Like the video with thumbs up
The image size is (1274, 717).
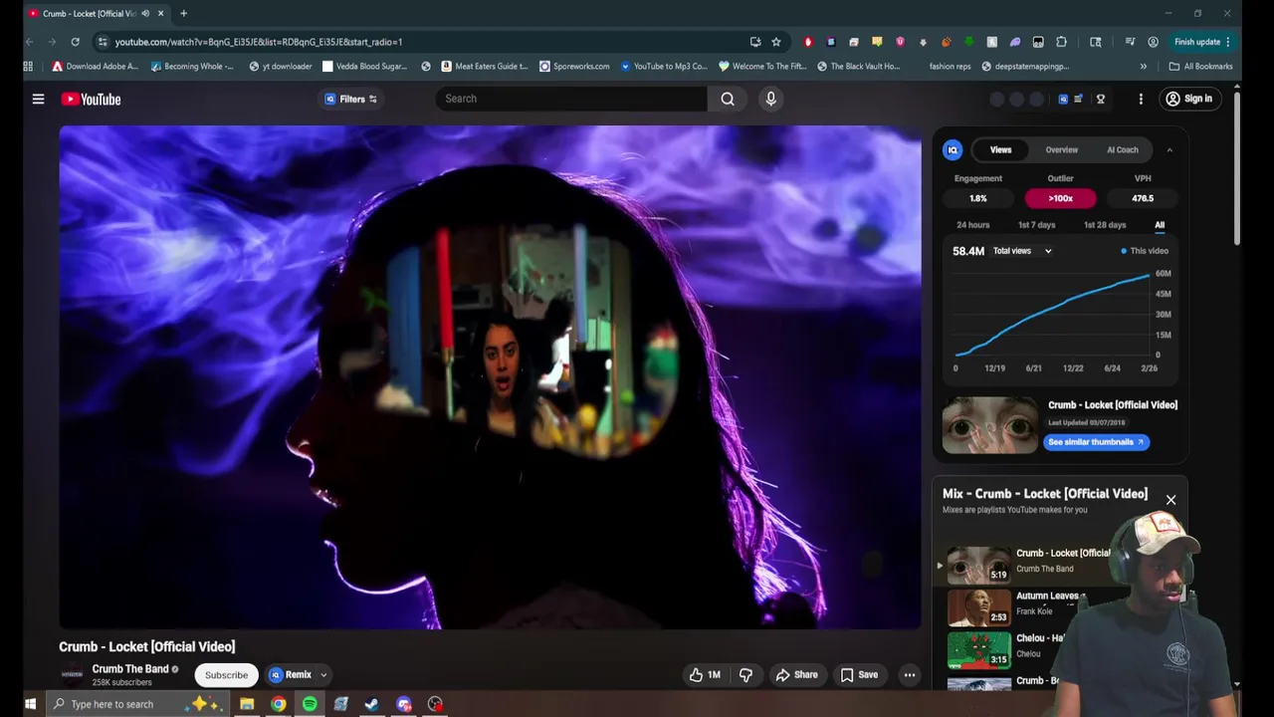[x=704, y=675]
